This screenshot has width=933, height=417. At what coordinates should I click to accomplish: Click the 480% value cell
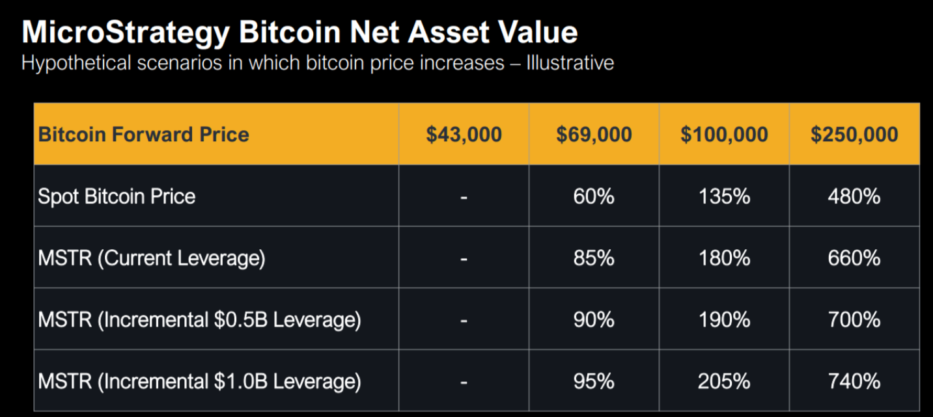click(854, 196)
